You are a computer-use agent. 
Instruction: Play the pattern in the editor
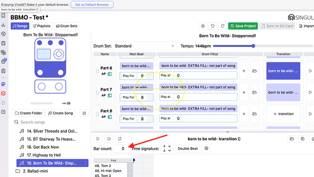(98, 139)
